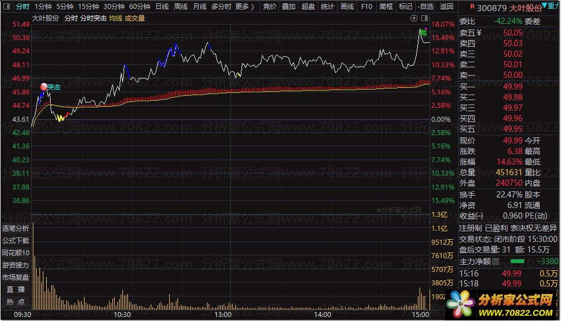
Task: Click the 涨幅 value 14.63%
Action: (x=509, y=162)
